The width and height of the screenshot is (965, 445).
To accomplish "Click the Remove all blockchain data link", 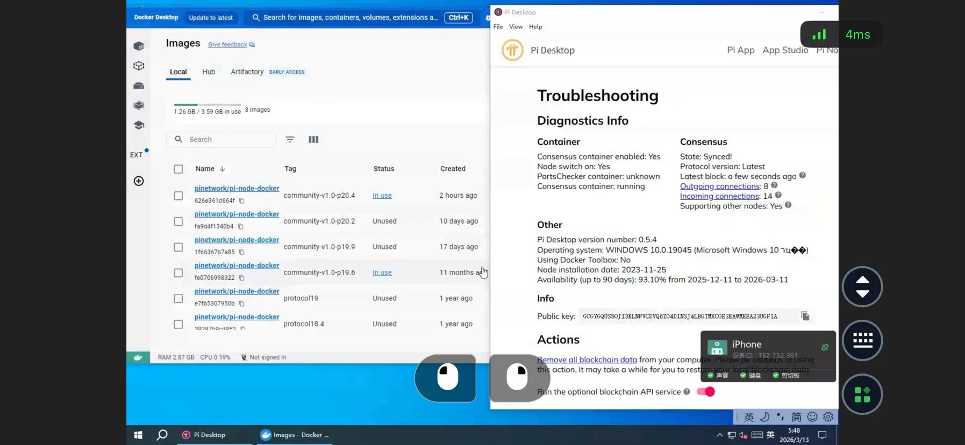I will click(587, 360).
